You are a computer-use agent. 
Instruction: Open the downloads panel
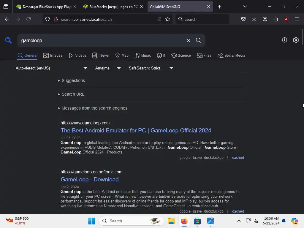click(254, 19)
